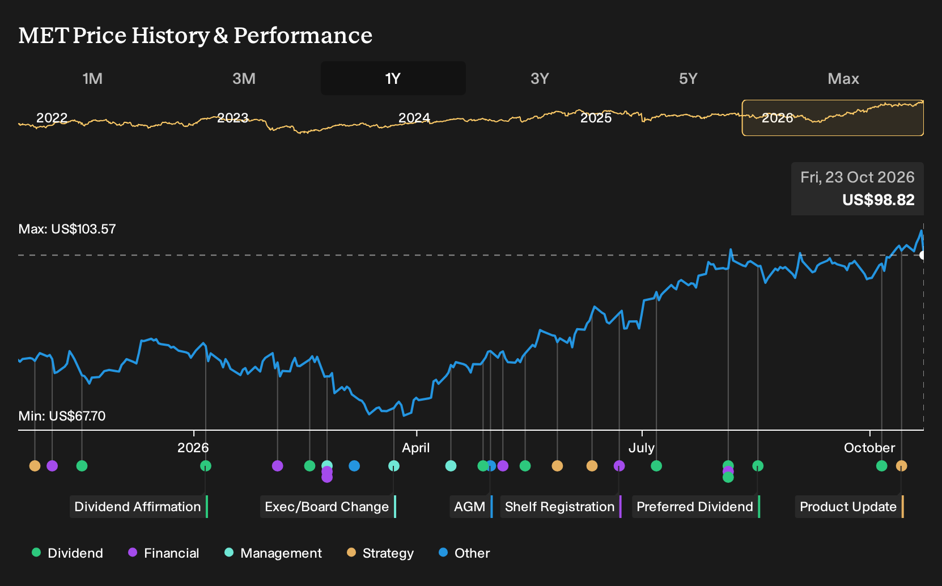The height and width of the screenshot is (586, 942).
Task: Click green marker just after July label
Action: [x=656, y=466]
